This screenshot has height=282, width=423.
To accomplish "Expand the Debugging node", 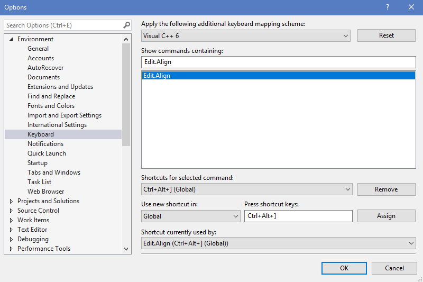I will 11,239.
